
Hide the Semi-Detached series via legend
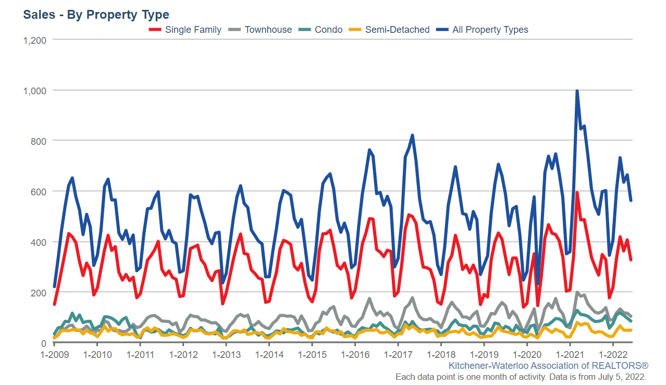tap(389, 30)
